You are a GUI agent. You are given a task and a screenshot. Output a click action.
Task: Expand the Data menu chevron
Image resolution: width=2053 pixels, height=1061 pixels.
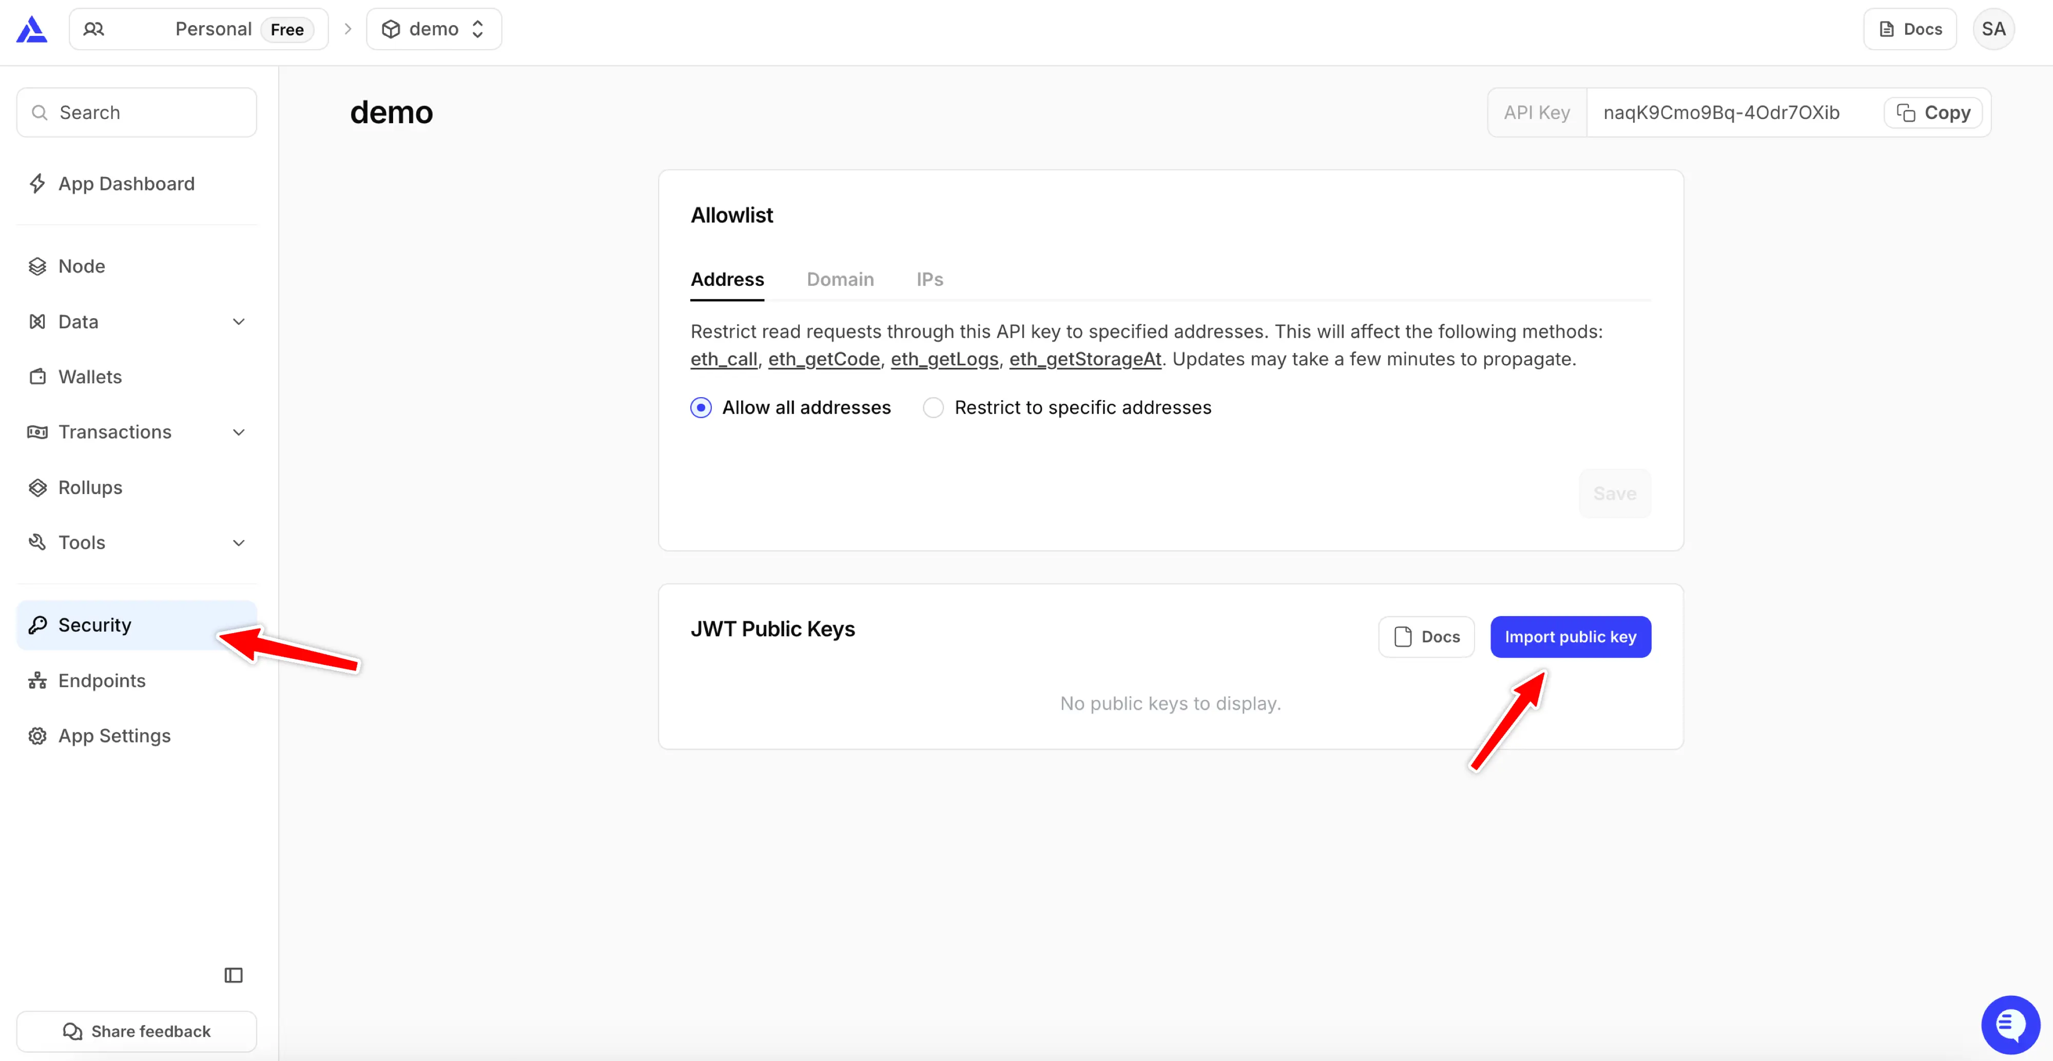click(238, 322)
